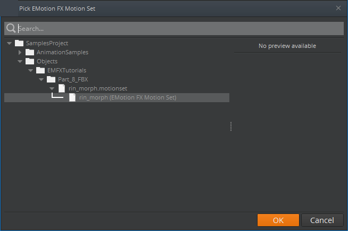Click the SamplesProject folder icon
Image resolution: width=348 pixels, height=231 pixels.
pyautogui.click(x=19, y=43)
